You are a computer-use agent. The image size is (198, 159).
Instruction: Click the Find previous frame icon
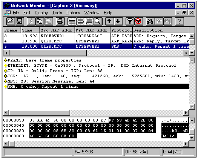point(159,21)
